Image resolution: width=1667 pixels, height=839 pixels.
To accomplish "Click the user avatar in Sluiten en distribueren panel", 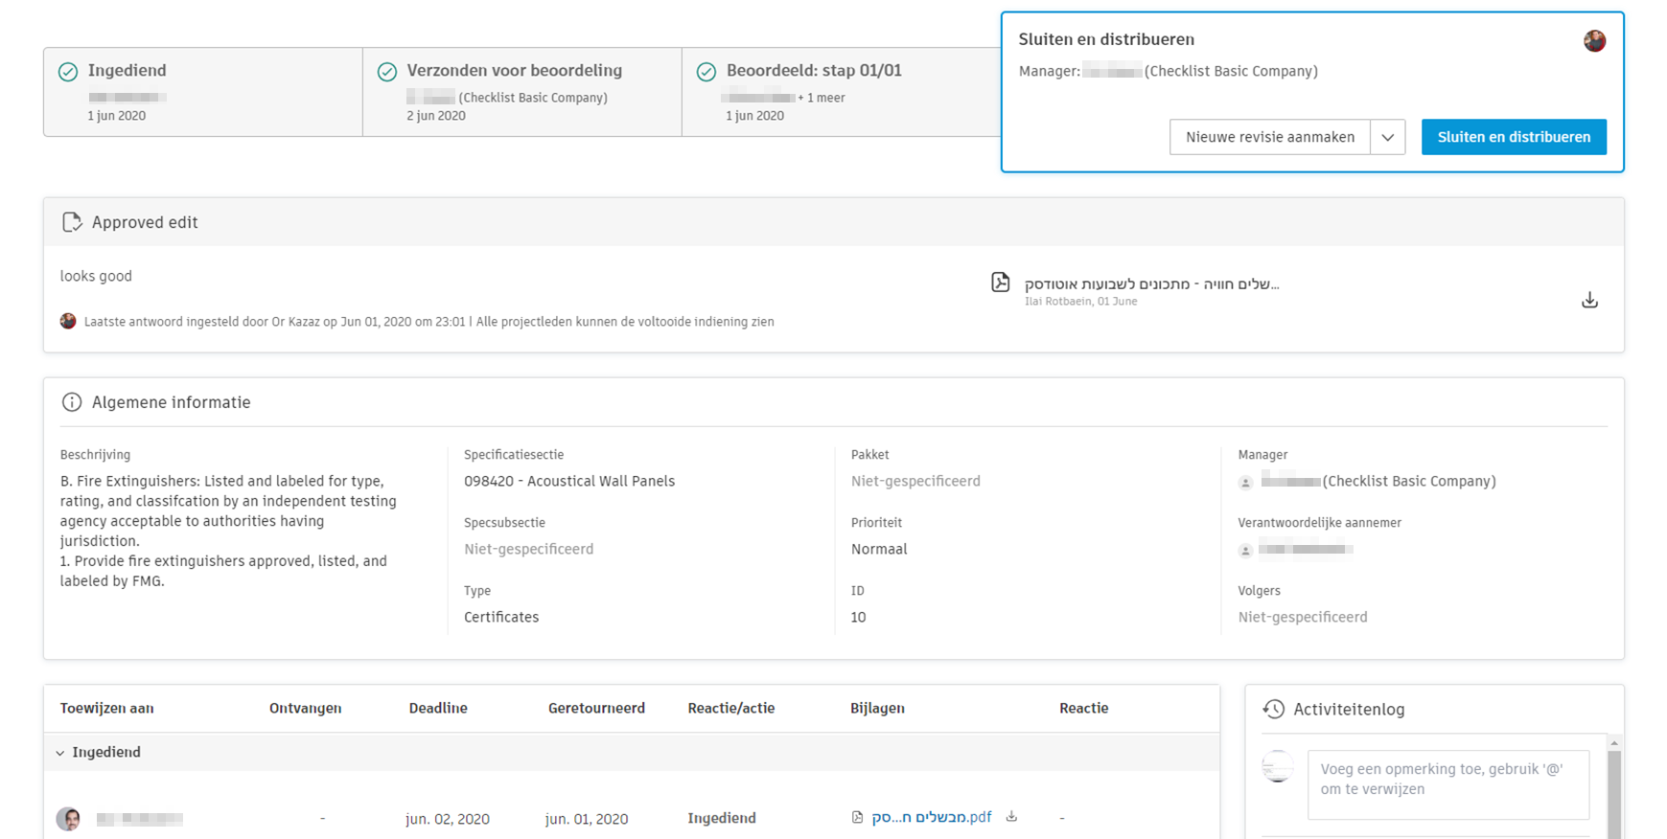I will point(1594,41).
